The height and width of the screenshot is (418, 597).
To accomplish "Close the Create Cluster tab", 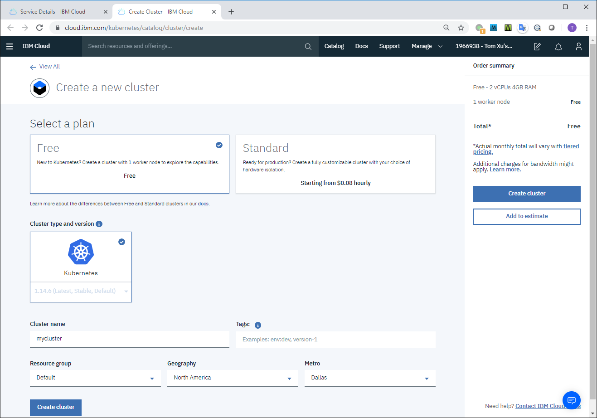I will pyautogui.click(x=214, y=12).
